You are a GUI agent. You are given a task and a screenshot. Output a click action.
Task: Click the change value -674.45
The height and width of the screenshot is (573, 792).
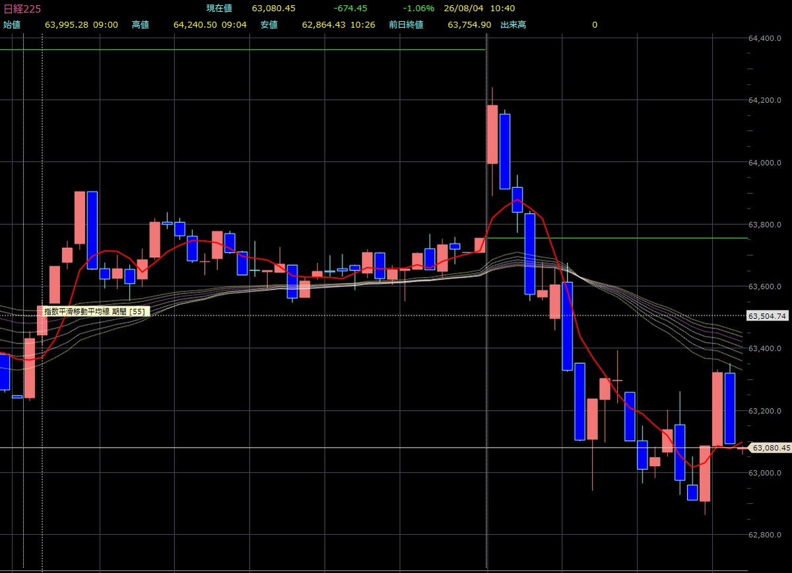350,8
